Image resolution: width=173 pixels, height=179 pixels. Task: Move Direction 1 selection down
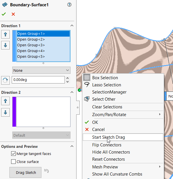pos(5,45)
